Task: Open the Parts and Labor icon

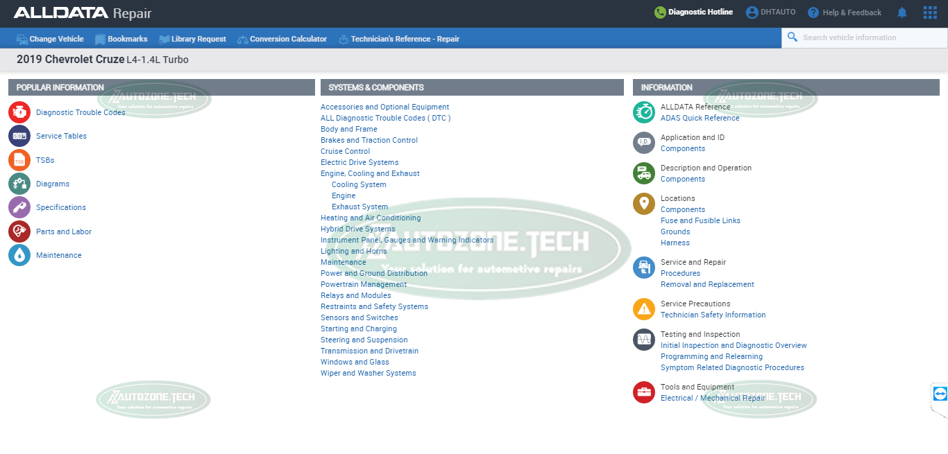Action: point(19,232)
